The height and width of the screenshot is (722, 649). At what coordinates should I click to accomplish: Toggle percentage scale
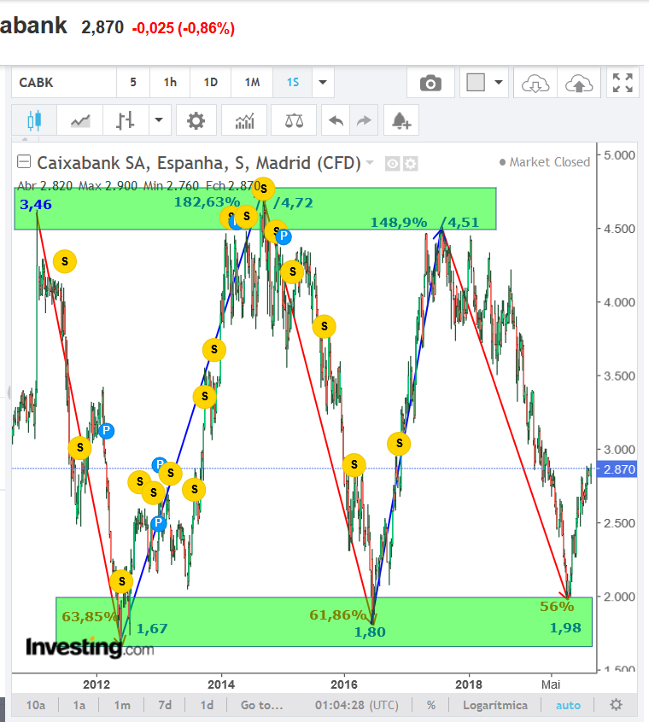click(431, 705)
